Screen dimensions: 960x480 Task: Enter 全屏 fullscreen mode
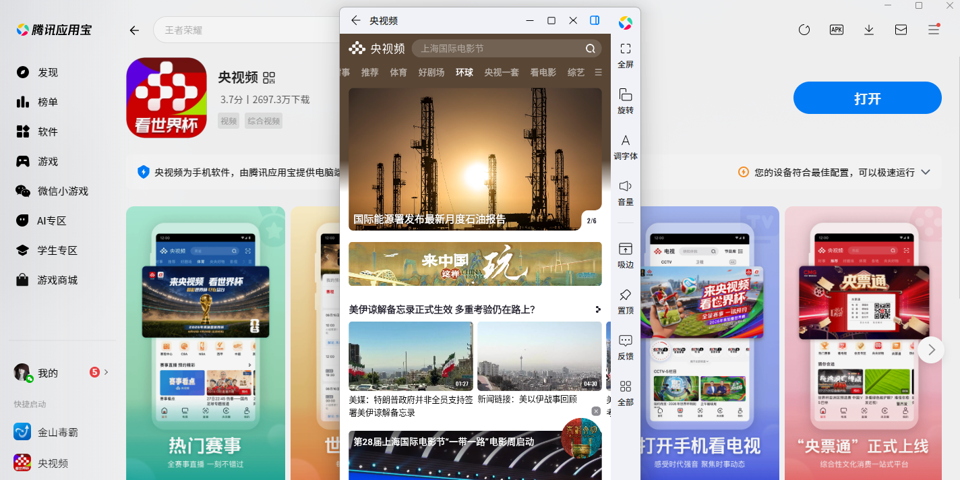point(626,55)
